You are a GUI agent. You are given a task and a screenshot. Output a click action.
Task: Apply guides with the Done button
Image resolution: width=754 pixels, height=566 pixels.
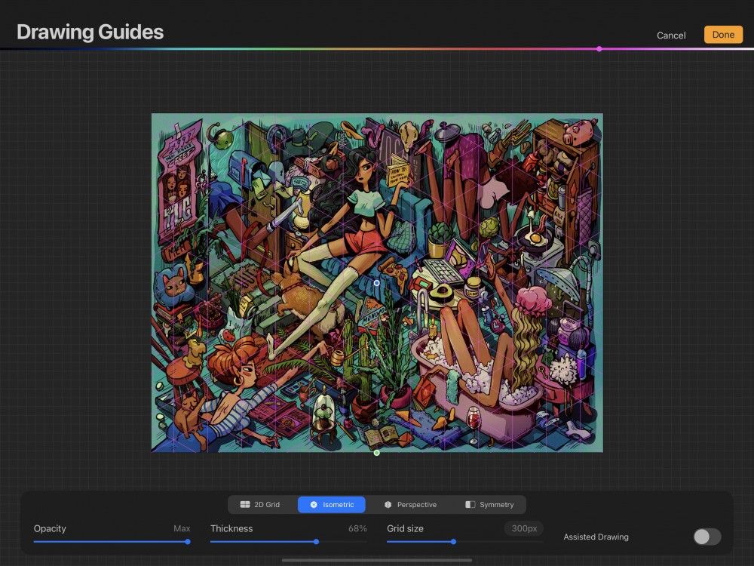722,35
